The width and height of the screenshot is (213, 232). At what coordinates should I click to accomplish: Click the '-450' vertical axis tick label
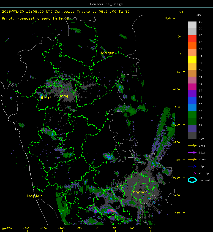176,213
